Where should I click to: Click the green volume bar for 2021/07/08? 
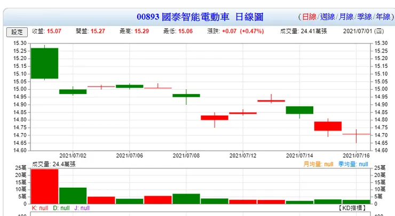click(186, 199)
